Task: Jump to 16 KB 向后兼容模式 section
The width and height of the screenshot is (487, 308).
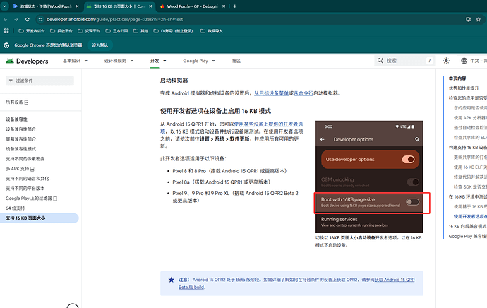Action: click(x=467, y=227)
